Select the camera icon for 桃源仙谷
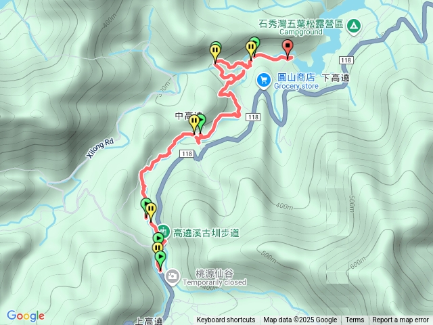 coord(173,276)
